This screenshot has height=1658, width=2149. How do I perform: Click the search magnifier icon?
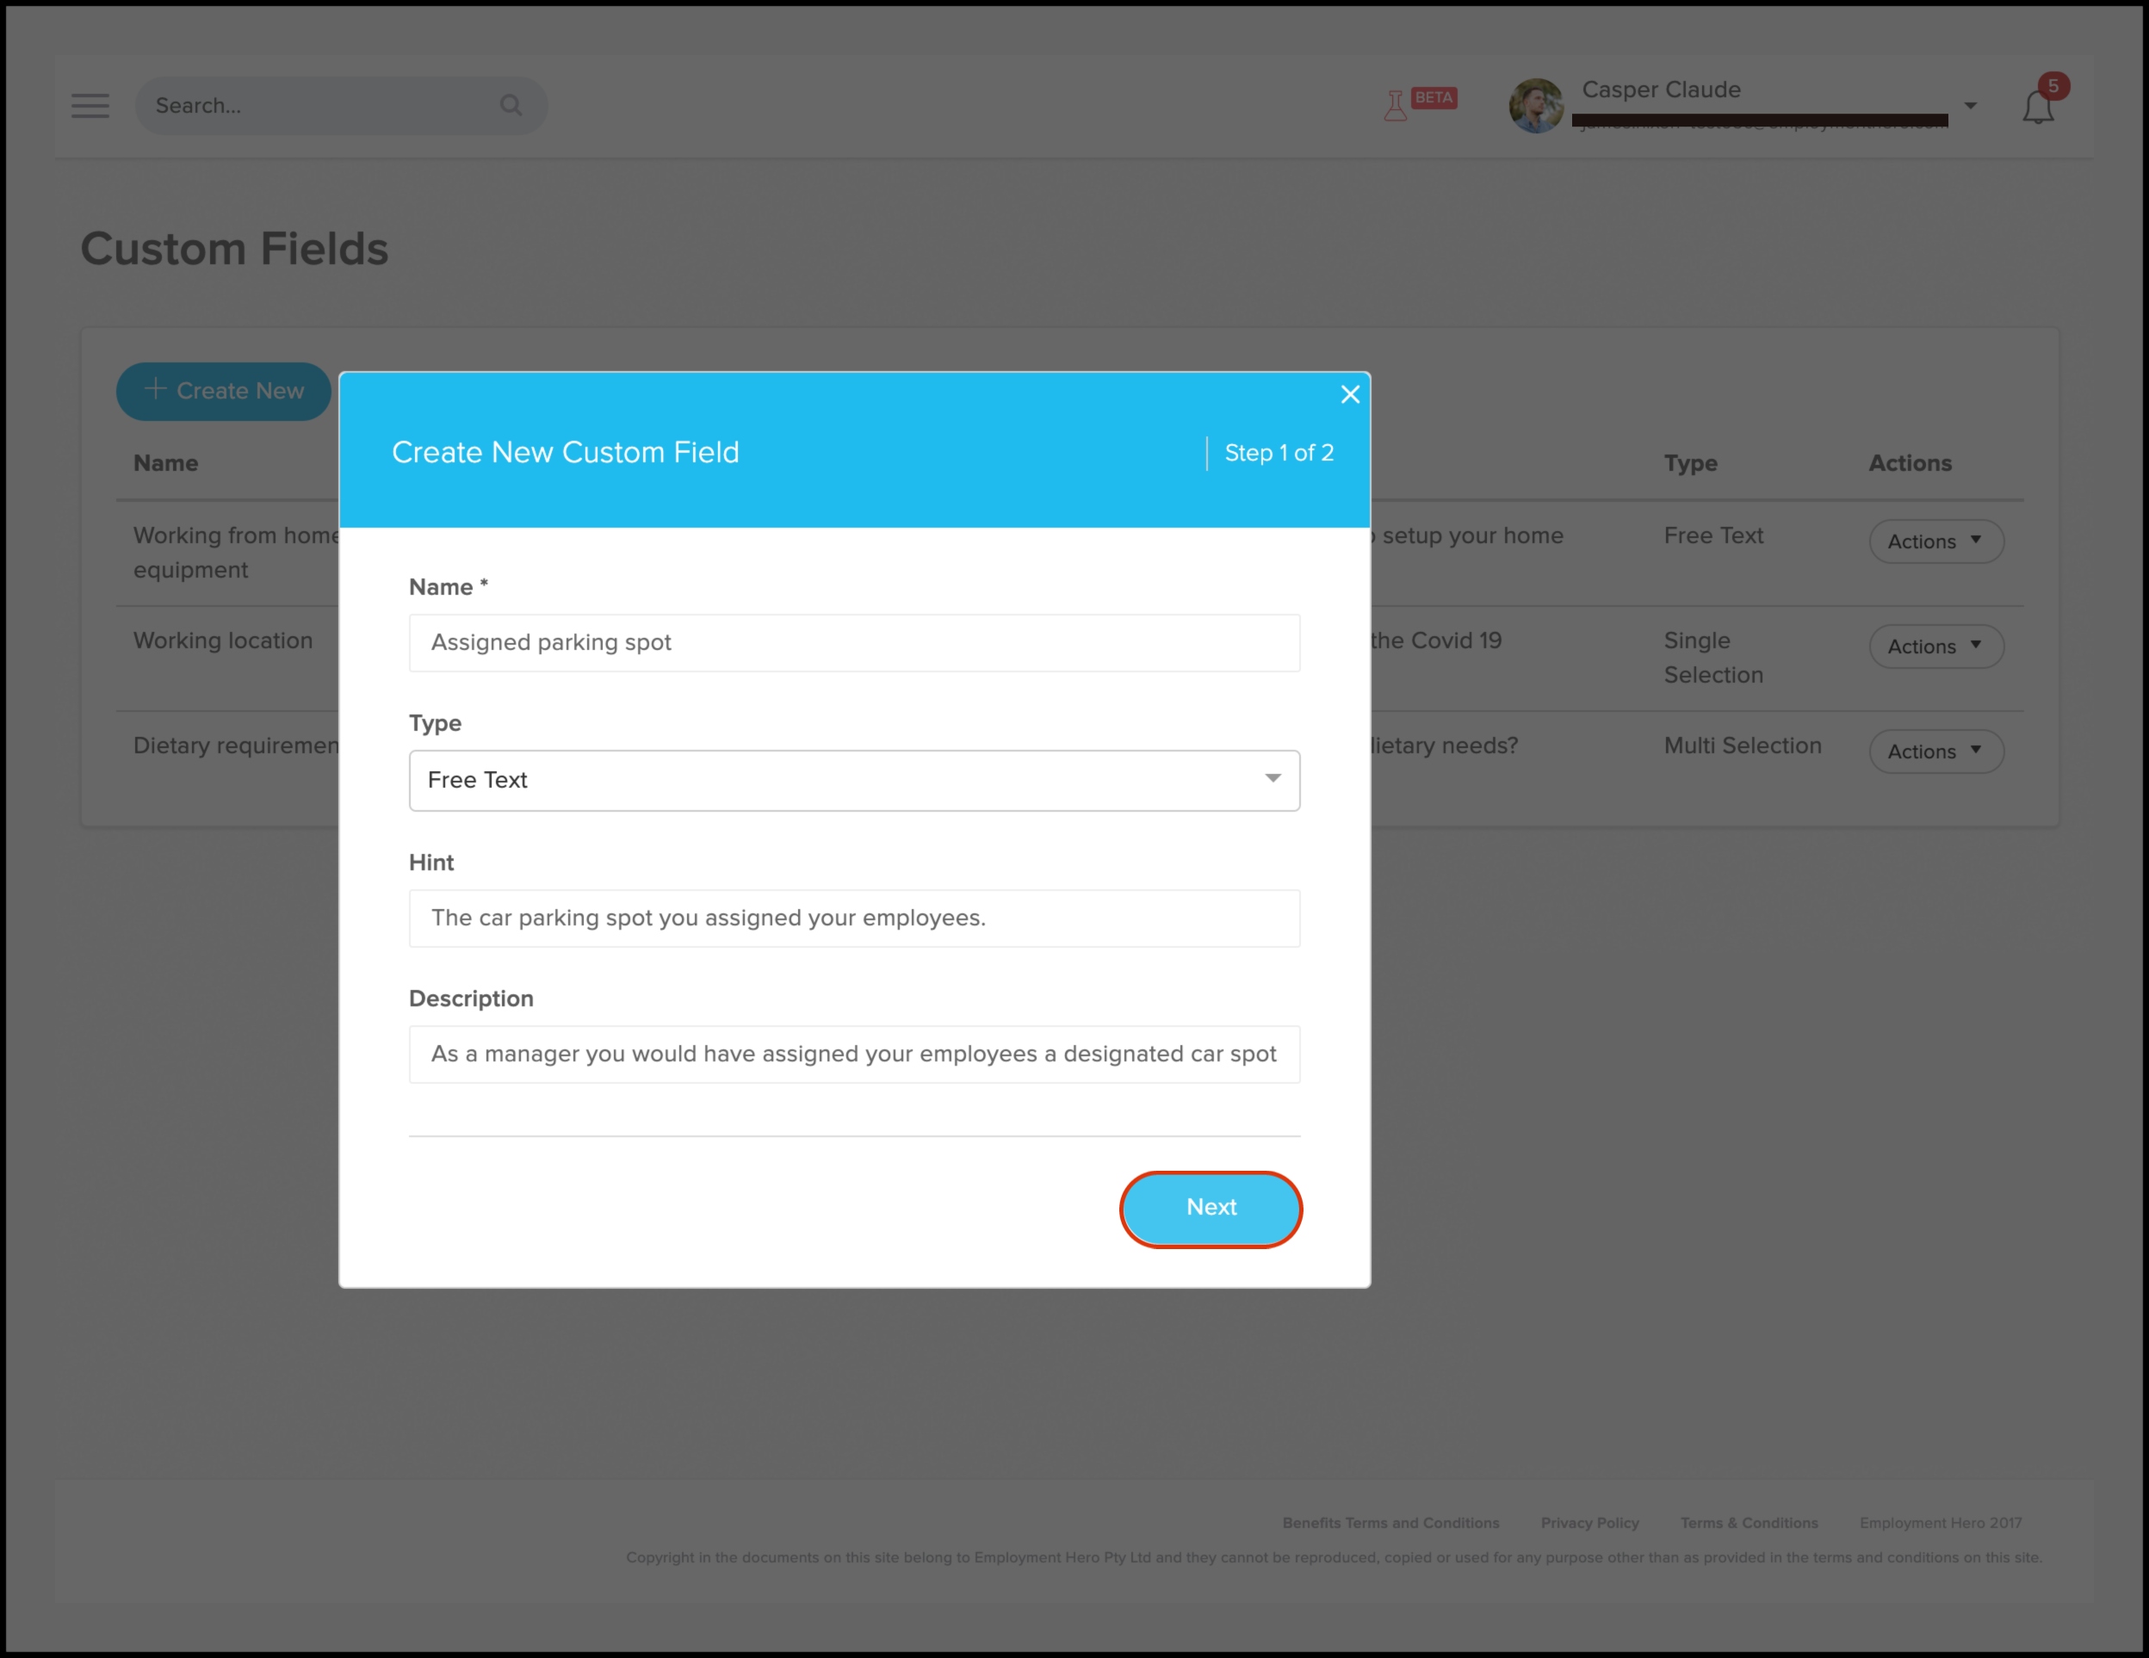pos(511,105)
